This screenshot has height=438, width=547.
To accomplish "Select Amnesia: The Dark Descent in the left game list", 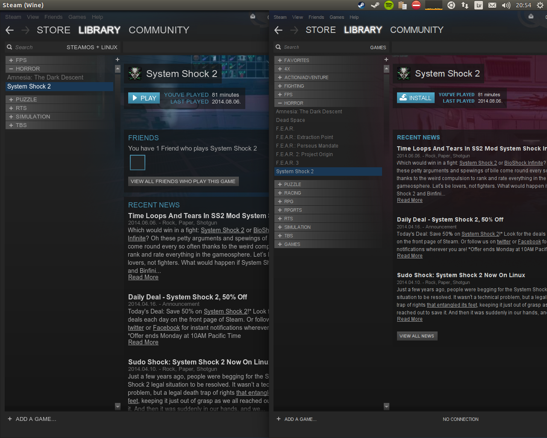I will click(x=59, y=77).
